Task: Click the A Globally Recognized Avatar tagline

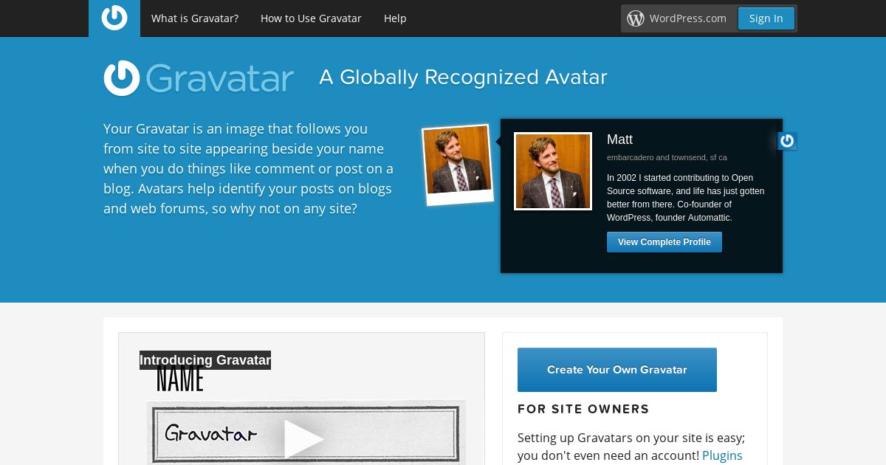Action: tap(463, 77)
